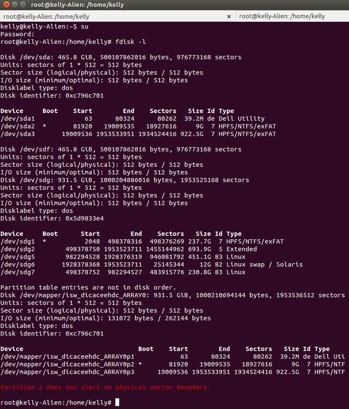Minimize the terminal window
Screen dimensions: 349x409
pyautogui.click(x=14, y=5)
